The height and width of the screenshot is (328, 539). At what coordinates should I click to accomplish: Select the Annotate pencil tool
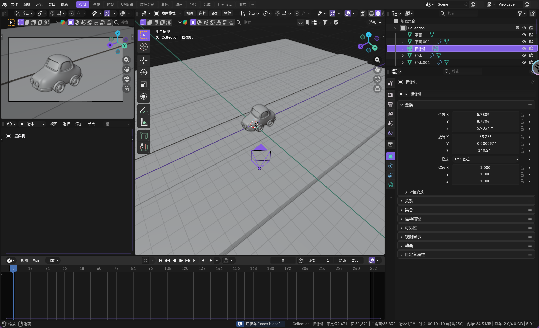tap(143, 110)
